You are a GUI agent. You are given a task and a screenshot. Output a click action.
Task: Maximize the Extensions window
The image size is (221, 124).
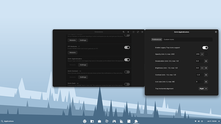[138, 32]
